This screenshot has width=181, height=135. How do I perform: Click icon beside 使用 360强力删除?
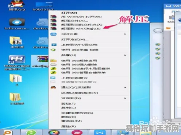click(x=53, y=64)
